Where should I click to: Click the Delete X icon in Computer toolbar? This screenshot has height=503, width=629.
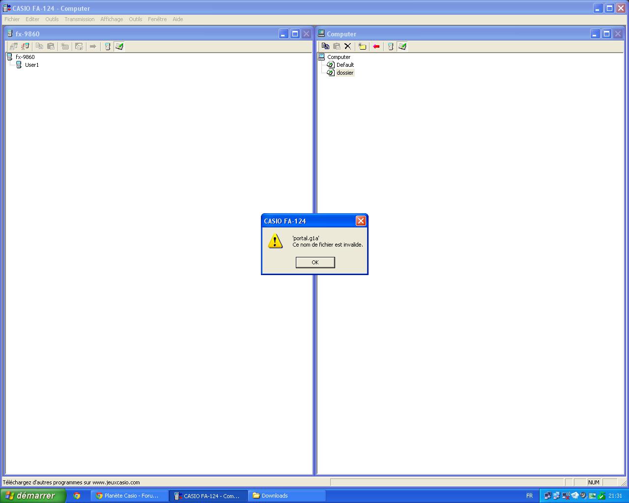pos(348,46)
